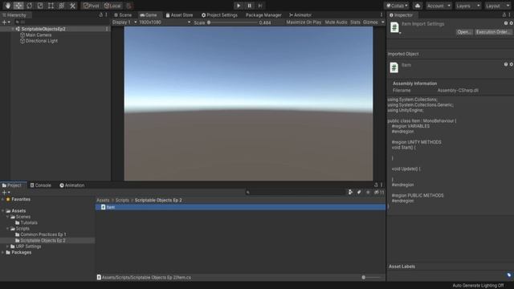Image resolution: width=514 pixels, height=289 pixels.
Task: Open the 1920x1080 resolution dropdown
Action: click(x=165, y=22)
